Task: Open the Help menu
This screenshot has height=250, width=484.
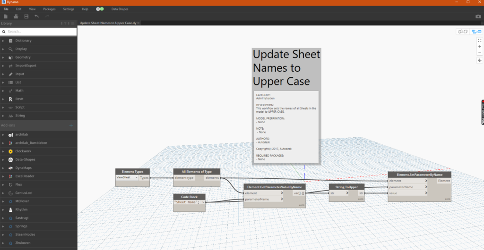Action: (x=85, y=9)
